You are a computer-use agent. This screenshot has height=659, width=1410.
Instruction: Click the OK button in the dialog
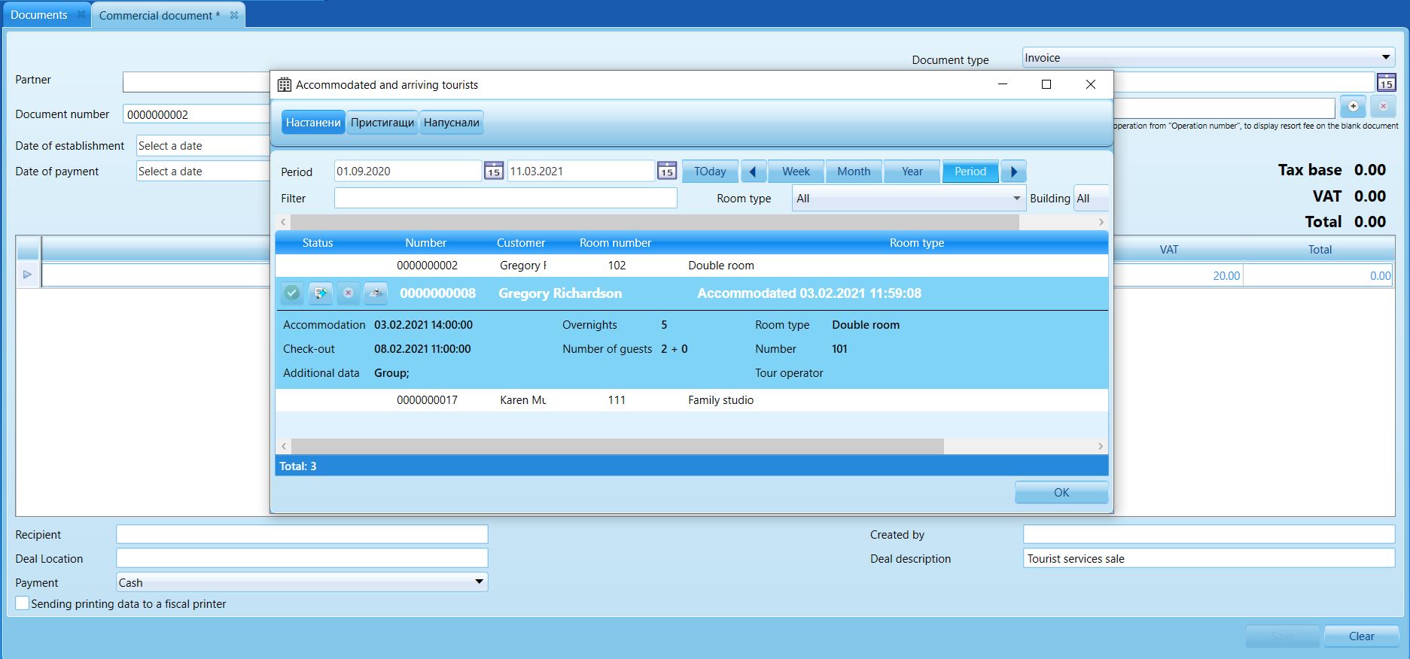(x=1061, y=492)
